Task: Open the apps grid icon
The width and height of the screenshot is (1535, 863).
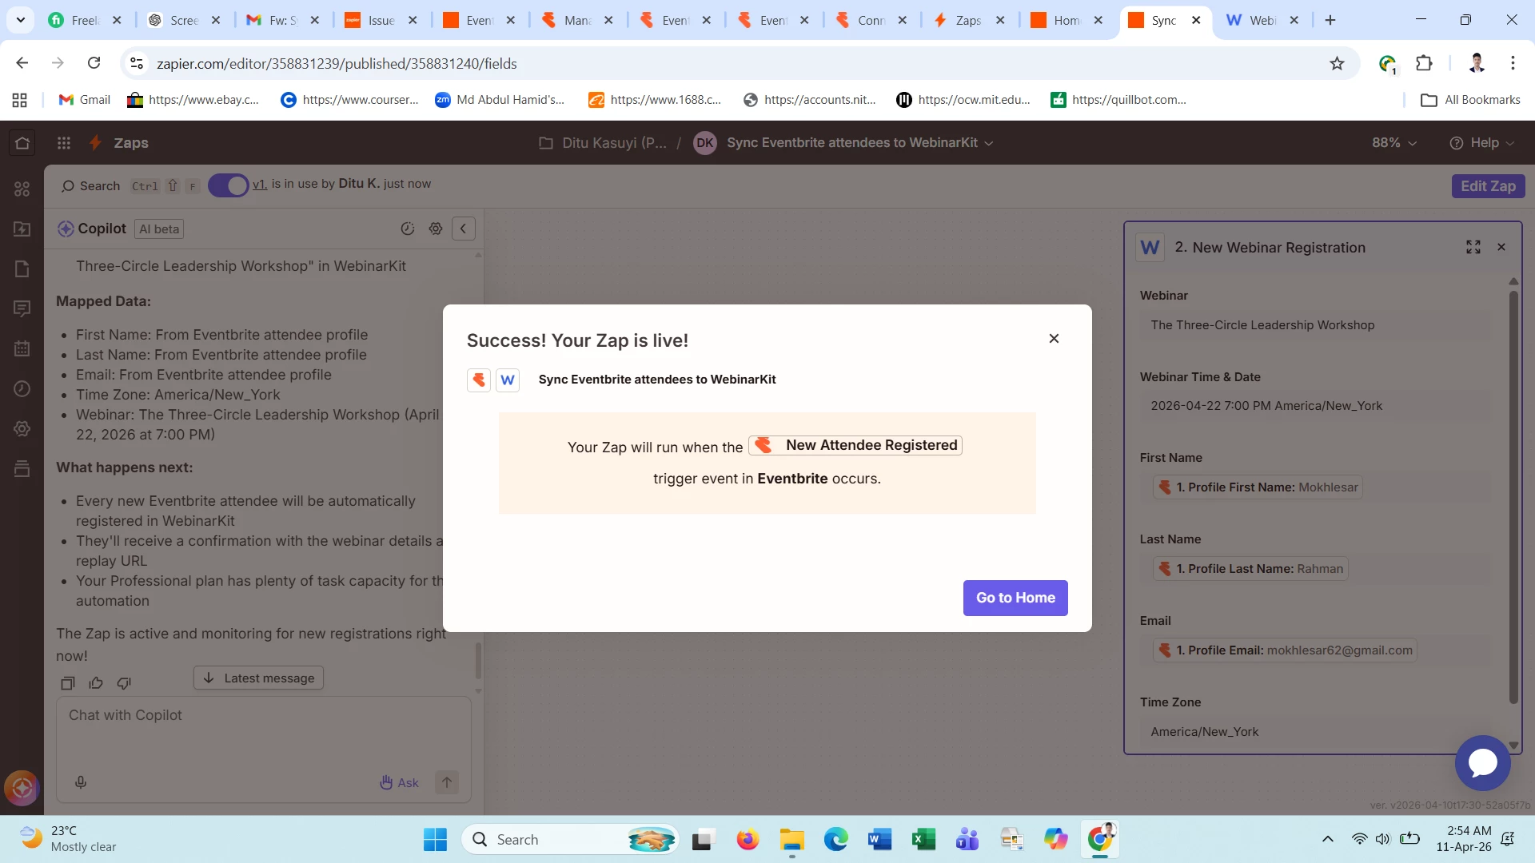Action: point(64,143)
